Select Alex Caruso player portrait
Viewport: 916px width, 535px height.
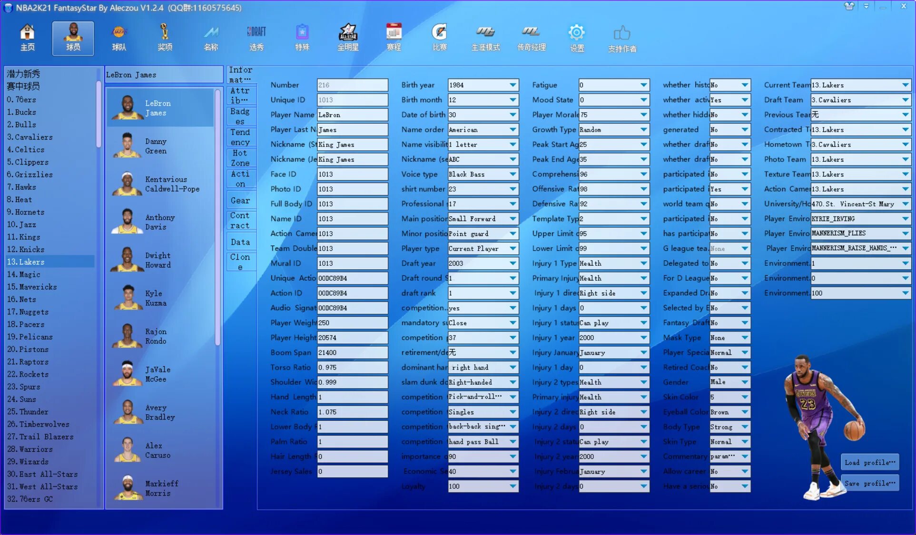point(127,450)
